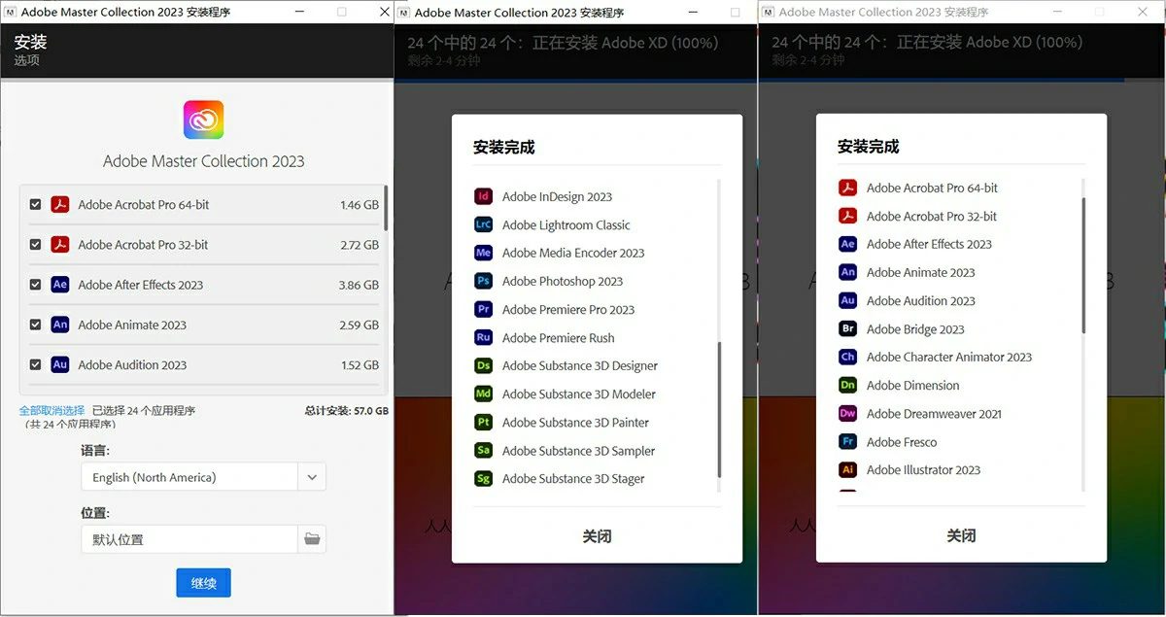1166x617 pixels.
Task: Click the English (North America) language field
Action: (x=189, y=477)
